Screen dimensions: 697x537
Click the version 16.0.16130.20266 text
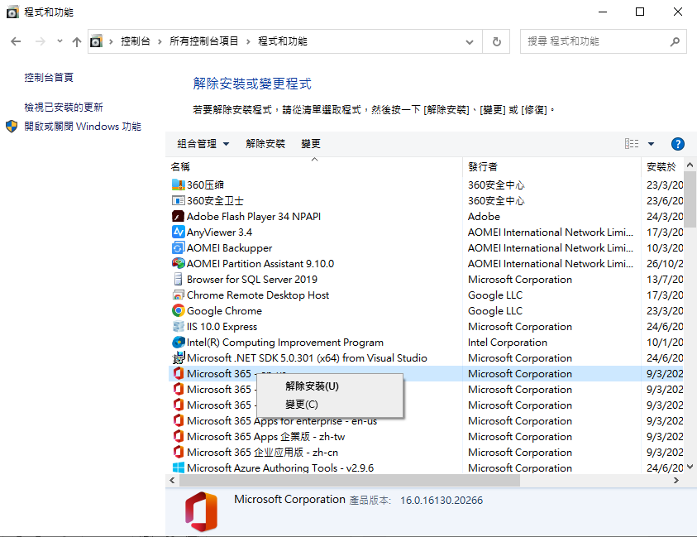pos(442,500)
